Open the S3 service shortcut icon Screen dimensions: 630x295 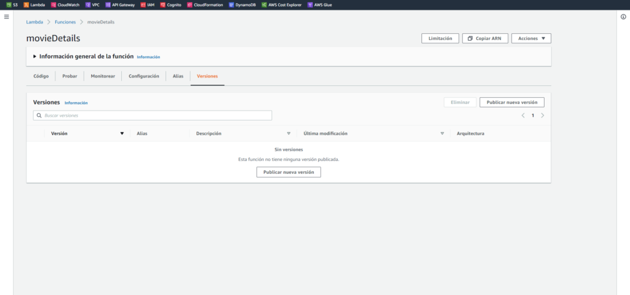point(9,5)
